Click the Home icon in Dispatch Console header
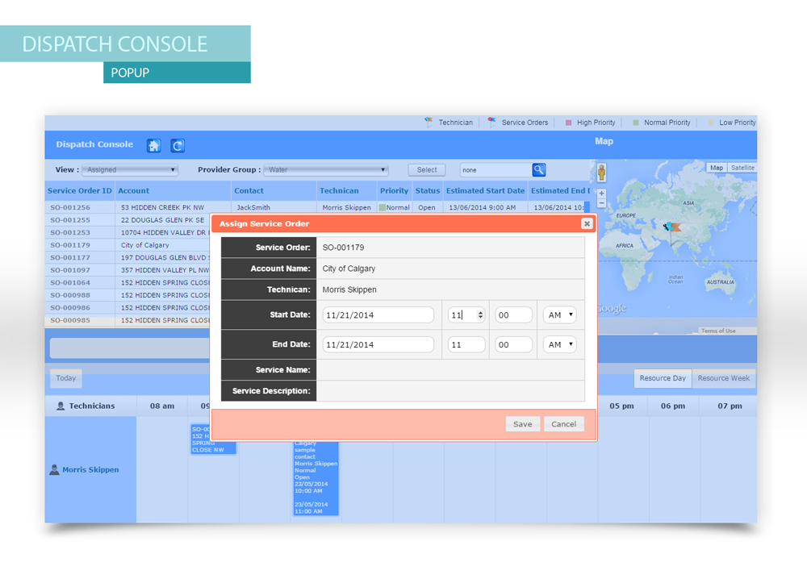 [153, 146]
